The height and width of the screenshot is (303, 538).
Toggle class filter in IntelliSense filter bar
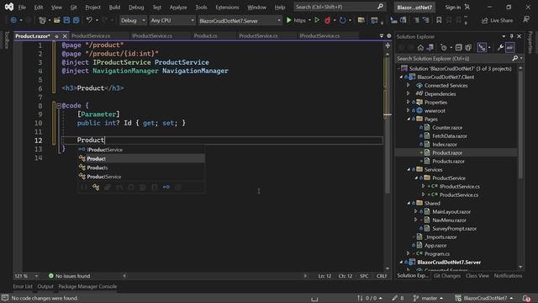96,187
